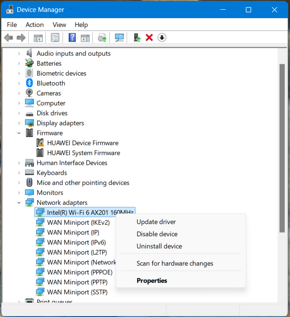Image resolution: width=290 pixels, height=317 pixels.
Task: Click the vertical scrollbar thumb
Action: [x=282, y=148]
